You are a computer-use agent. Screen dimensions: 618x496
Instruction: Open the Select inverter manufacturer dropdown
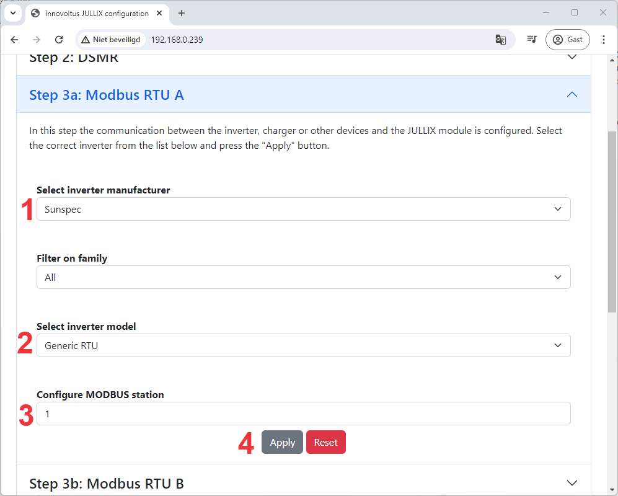pyautogui.click(x=303, y=210)
